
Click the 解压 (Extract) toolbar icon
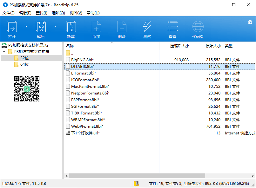(41, 27)
